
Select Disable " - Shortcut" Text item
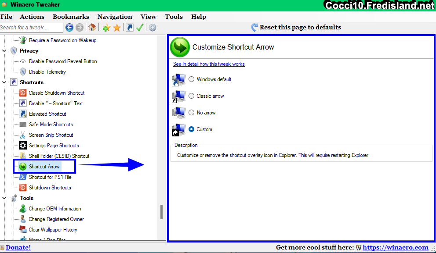click(x=56, y=103)
